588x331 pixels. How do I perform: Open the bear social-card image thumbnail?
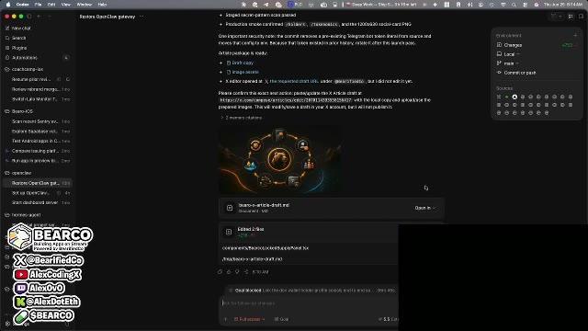(279, 159)
